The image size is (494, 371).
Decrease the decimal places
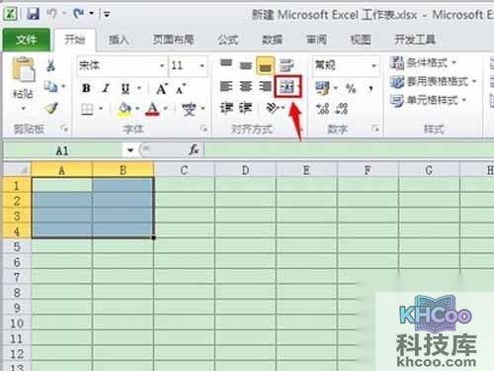coord(342,109)
